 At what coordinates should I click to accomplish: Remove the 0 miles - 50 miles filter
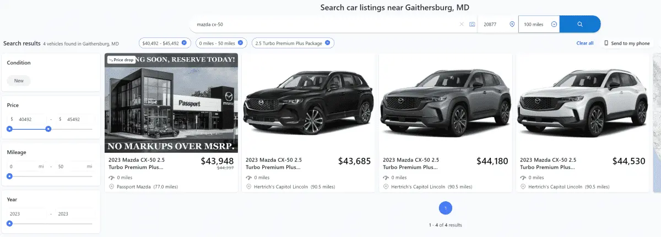point(240,43)
